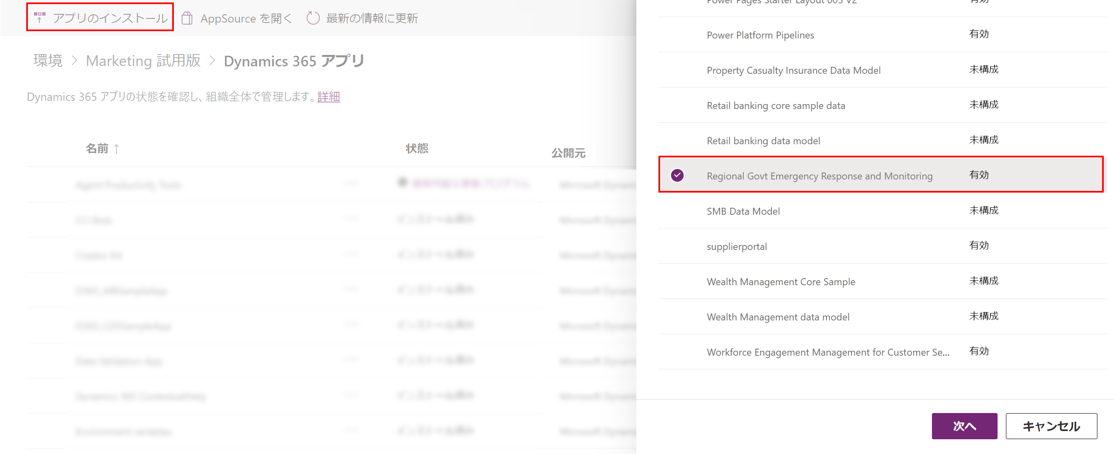The image size is (1114, 454).
Task: Click the 公開元 column header
Action: pos(568,153)
